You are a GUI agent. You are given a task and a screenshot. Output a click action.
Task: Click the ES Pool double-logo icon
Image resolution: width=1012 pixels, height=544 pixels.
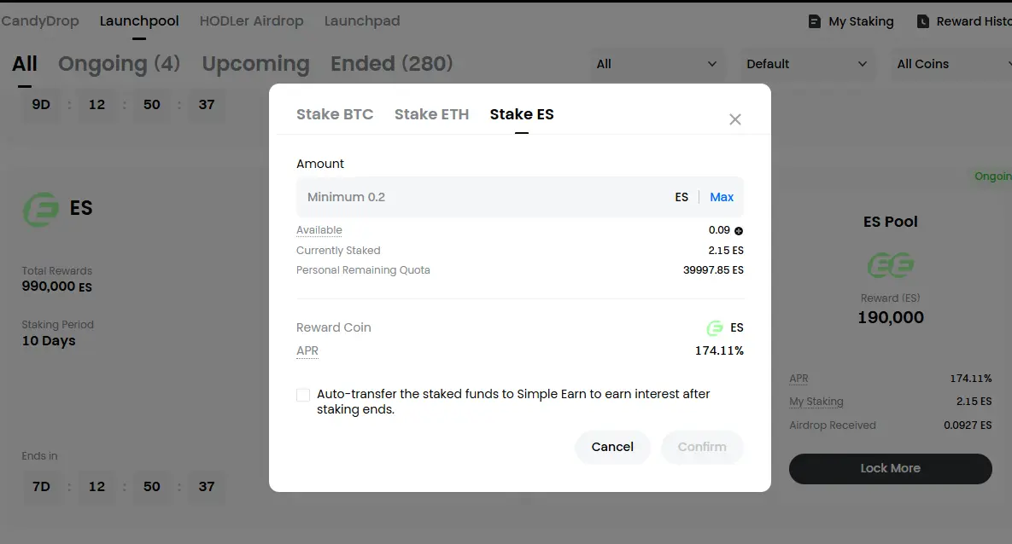point(891,265)
